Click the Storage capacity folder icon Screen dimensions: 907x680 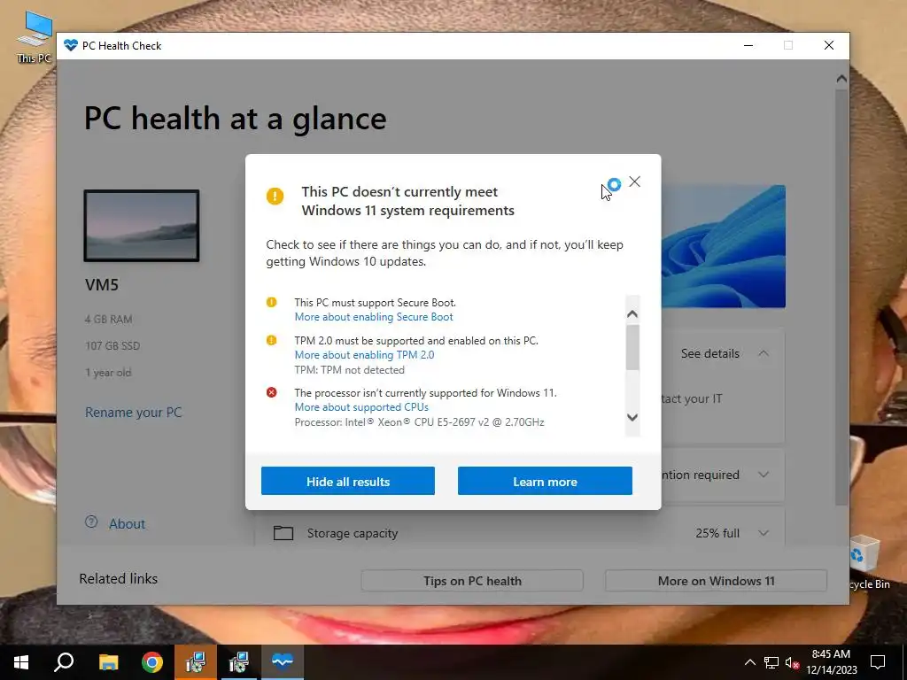(x=283, y=532)
